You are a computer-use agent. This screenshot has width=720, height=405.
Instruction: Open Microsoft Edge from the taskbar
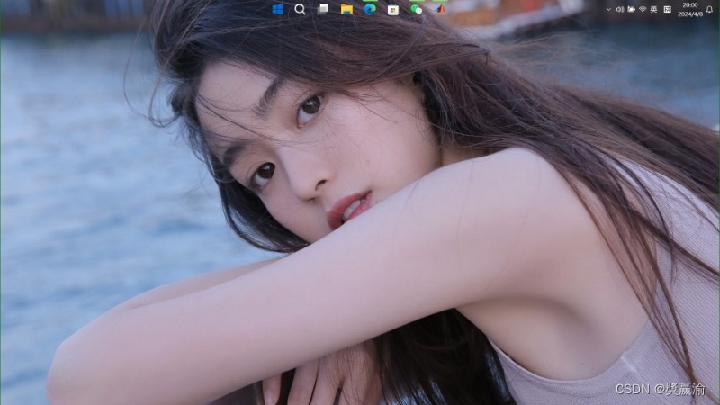click(x=370, y=9)
